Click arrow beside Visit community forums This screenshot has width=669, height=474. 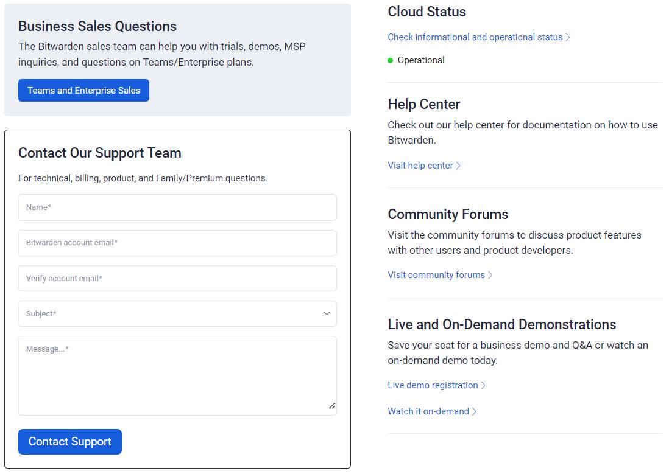[x=490, y=276]
